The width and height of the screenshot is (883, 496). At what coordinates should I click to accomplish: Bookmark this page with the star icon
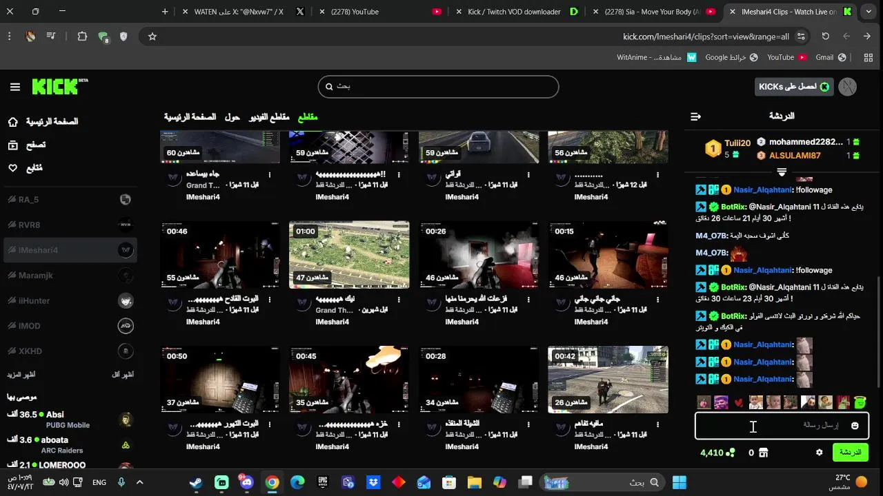(152, 37)
